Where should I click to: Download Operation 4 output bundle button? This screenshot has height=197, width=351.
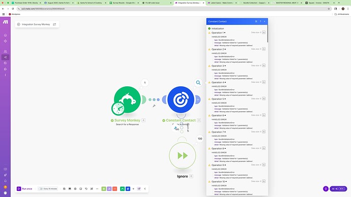[x=264, y=82]
